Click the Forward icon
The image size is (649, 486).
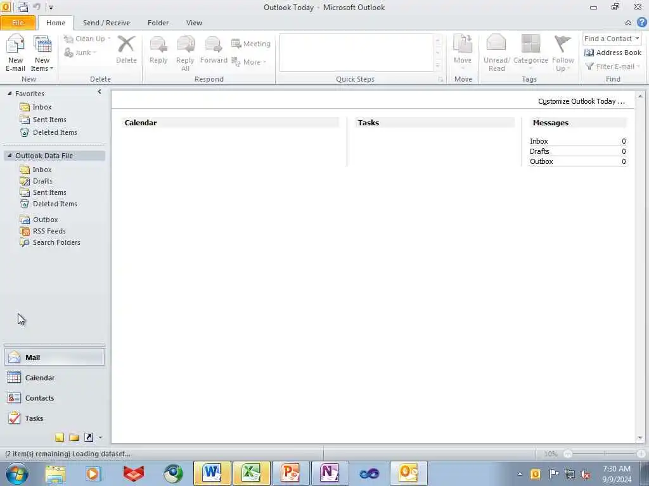(214, 44)
